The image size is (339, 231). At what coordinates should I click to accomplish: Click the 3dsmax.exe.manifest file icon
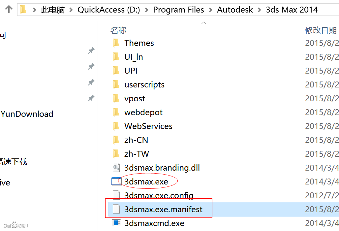click(116, 209)
